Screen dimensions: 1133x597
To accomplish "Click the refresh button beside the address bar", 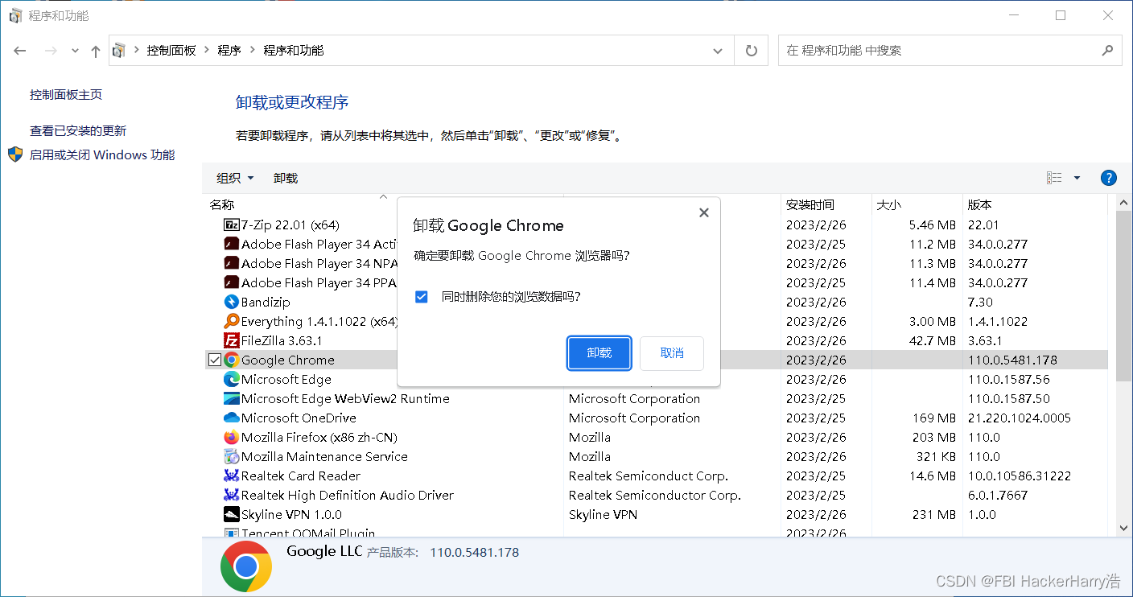I will 752,50.
